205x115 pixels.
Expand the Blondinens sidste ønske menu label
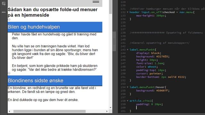pyautogui.click(x=55, y=80)
